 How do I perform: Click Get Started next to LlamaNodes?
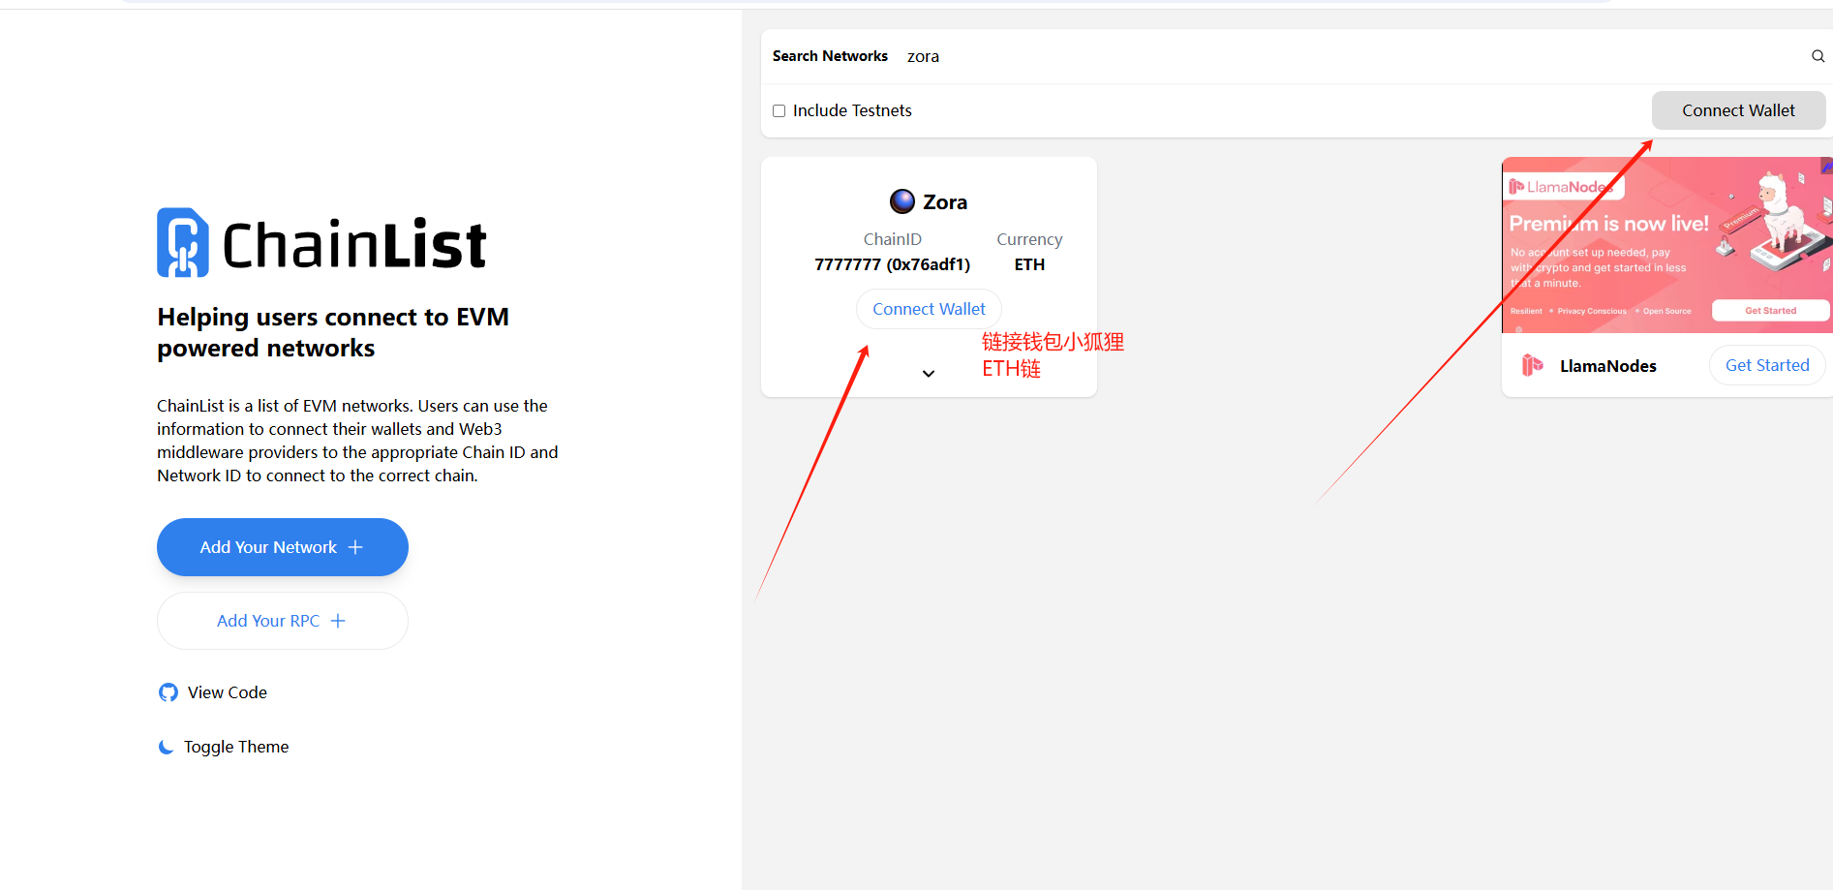pyautogui.click(x=1767, y=365)
